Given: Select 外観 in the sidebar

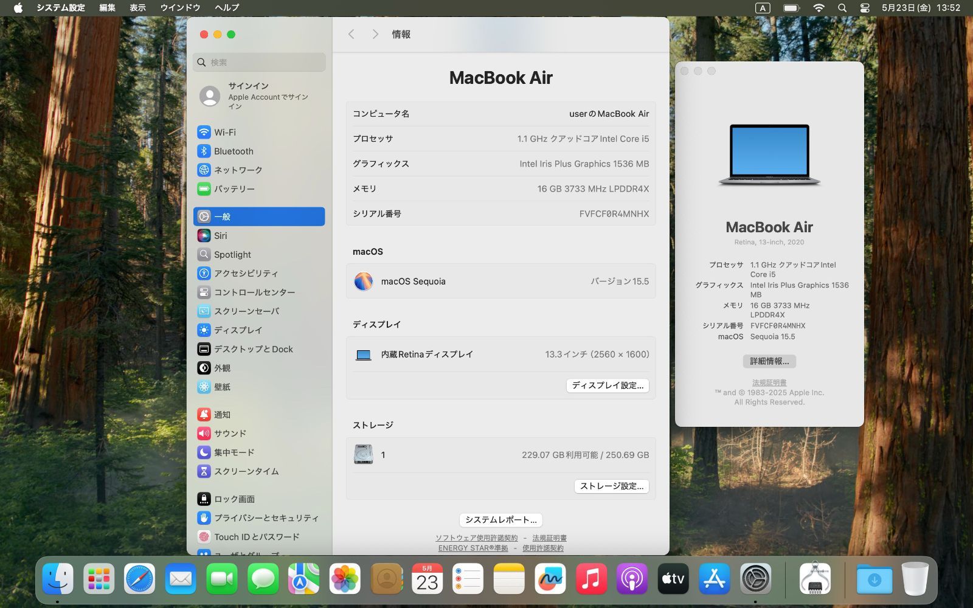Looking at the screenshot, I should coord(259,368).
